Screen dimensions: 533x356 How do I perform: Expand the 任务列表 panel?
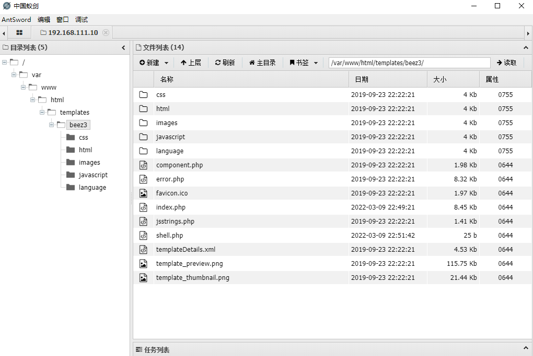(526, 348)
